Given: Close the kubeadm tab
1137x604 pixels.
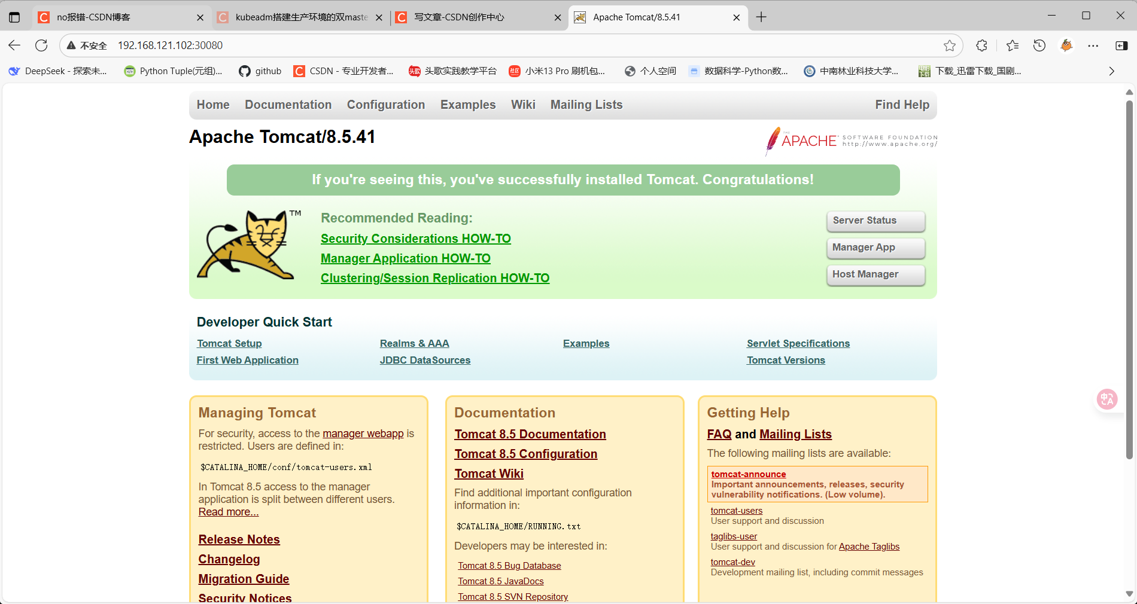Looking at the screenshot, I should 379,17.
